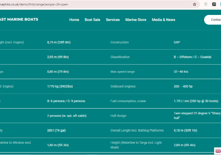The image size is (221, 155).
Task: Open the Media & News menu
Action: pos(164,20)
